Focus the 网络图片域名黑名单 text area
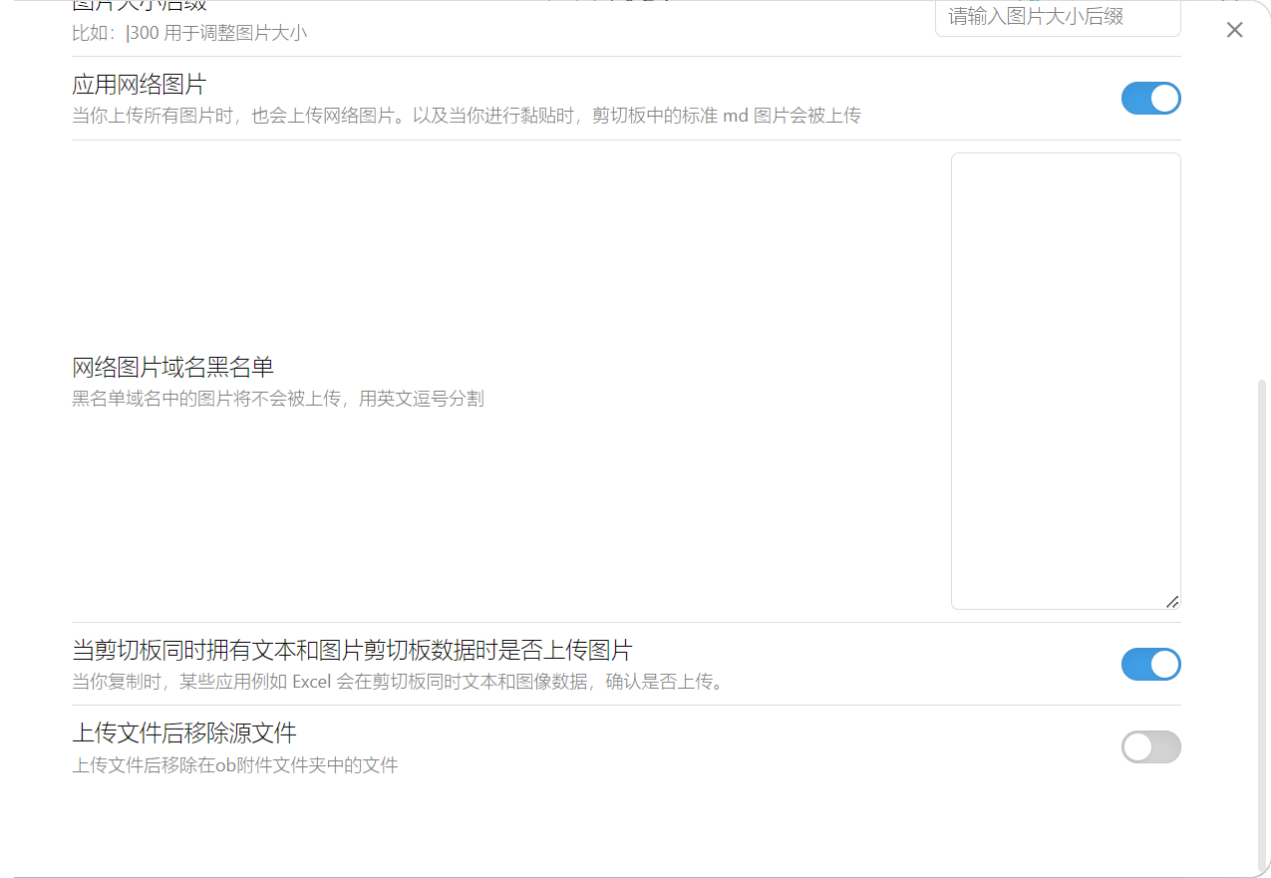This screenshot has height=878, width=1271. [x=1065, y=379]
